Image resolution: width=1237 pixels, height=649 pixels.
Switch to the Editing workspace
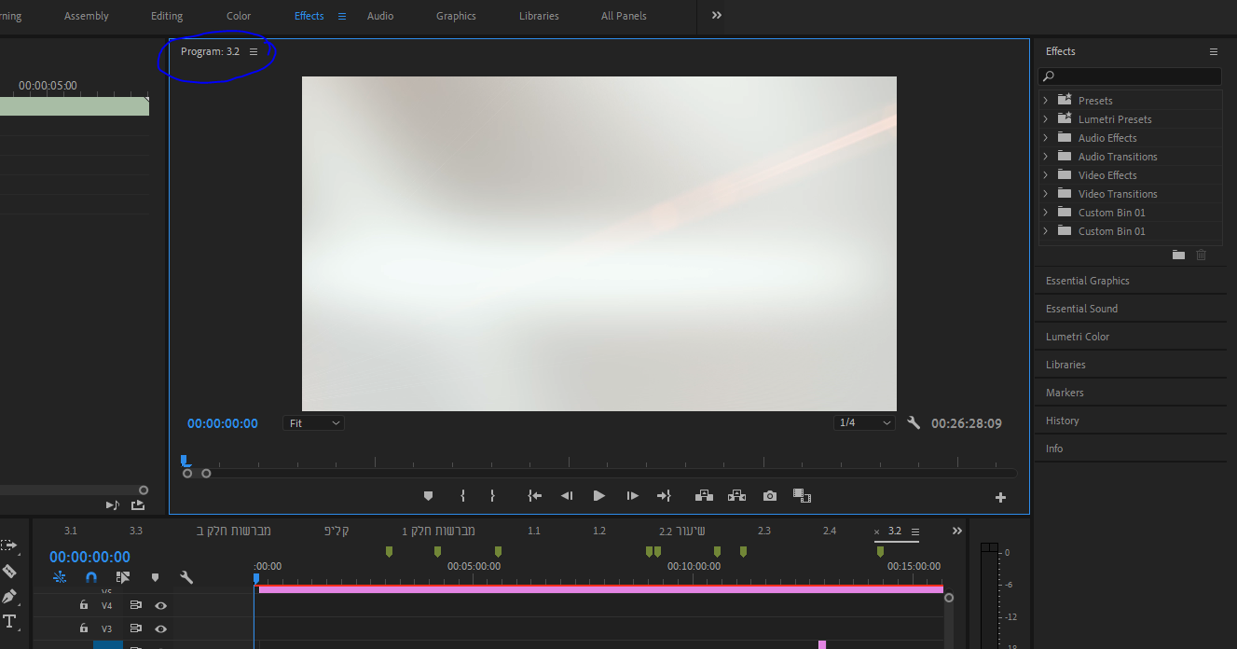click(167, 16)
